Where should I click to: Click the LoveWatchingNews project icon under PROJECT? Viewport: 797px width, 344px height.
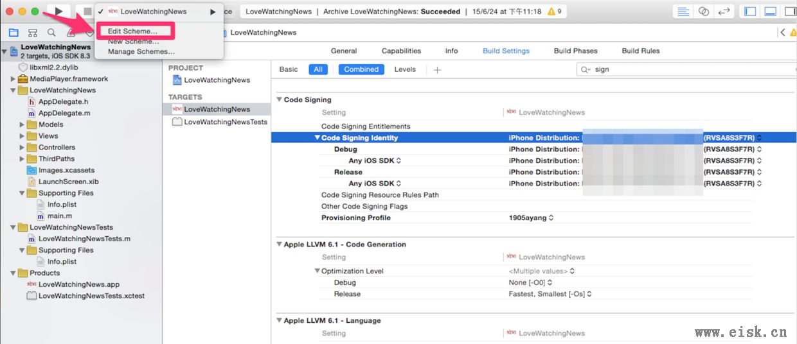click(x=177, y=80)
